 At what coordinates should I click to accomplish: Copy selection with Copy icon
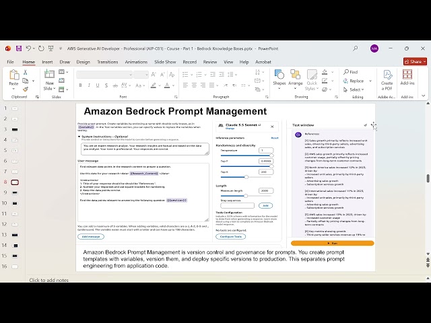pyautogui.click(x=26, y=81)
